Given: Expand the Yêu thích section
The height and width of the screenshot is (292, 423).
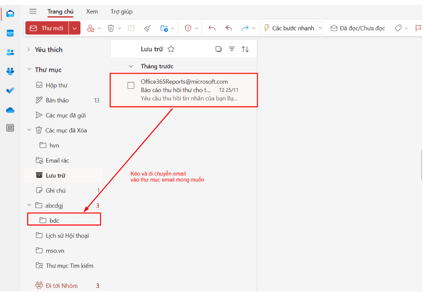Looking at the screenshot, I should pyautogui.click(x=28, y=50).
